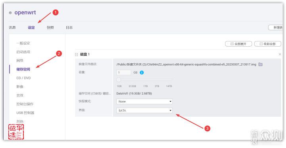Click the 新增装置 button
The width and height of the screenshot is (286, 148).
click(276, 27)
